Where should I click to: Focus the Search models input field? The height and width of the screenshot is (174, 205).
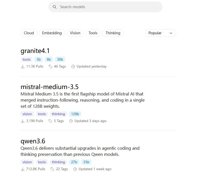(x=105, y=7)
